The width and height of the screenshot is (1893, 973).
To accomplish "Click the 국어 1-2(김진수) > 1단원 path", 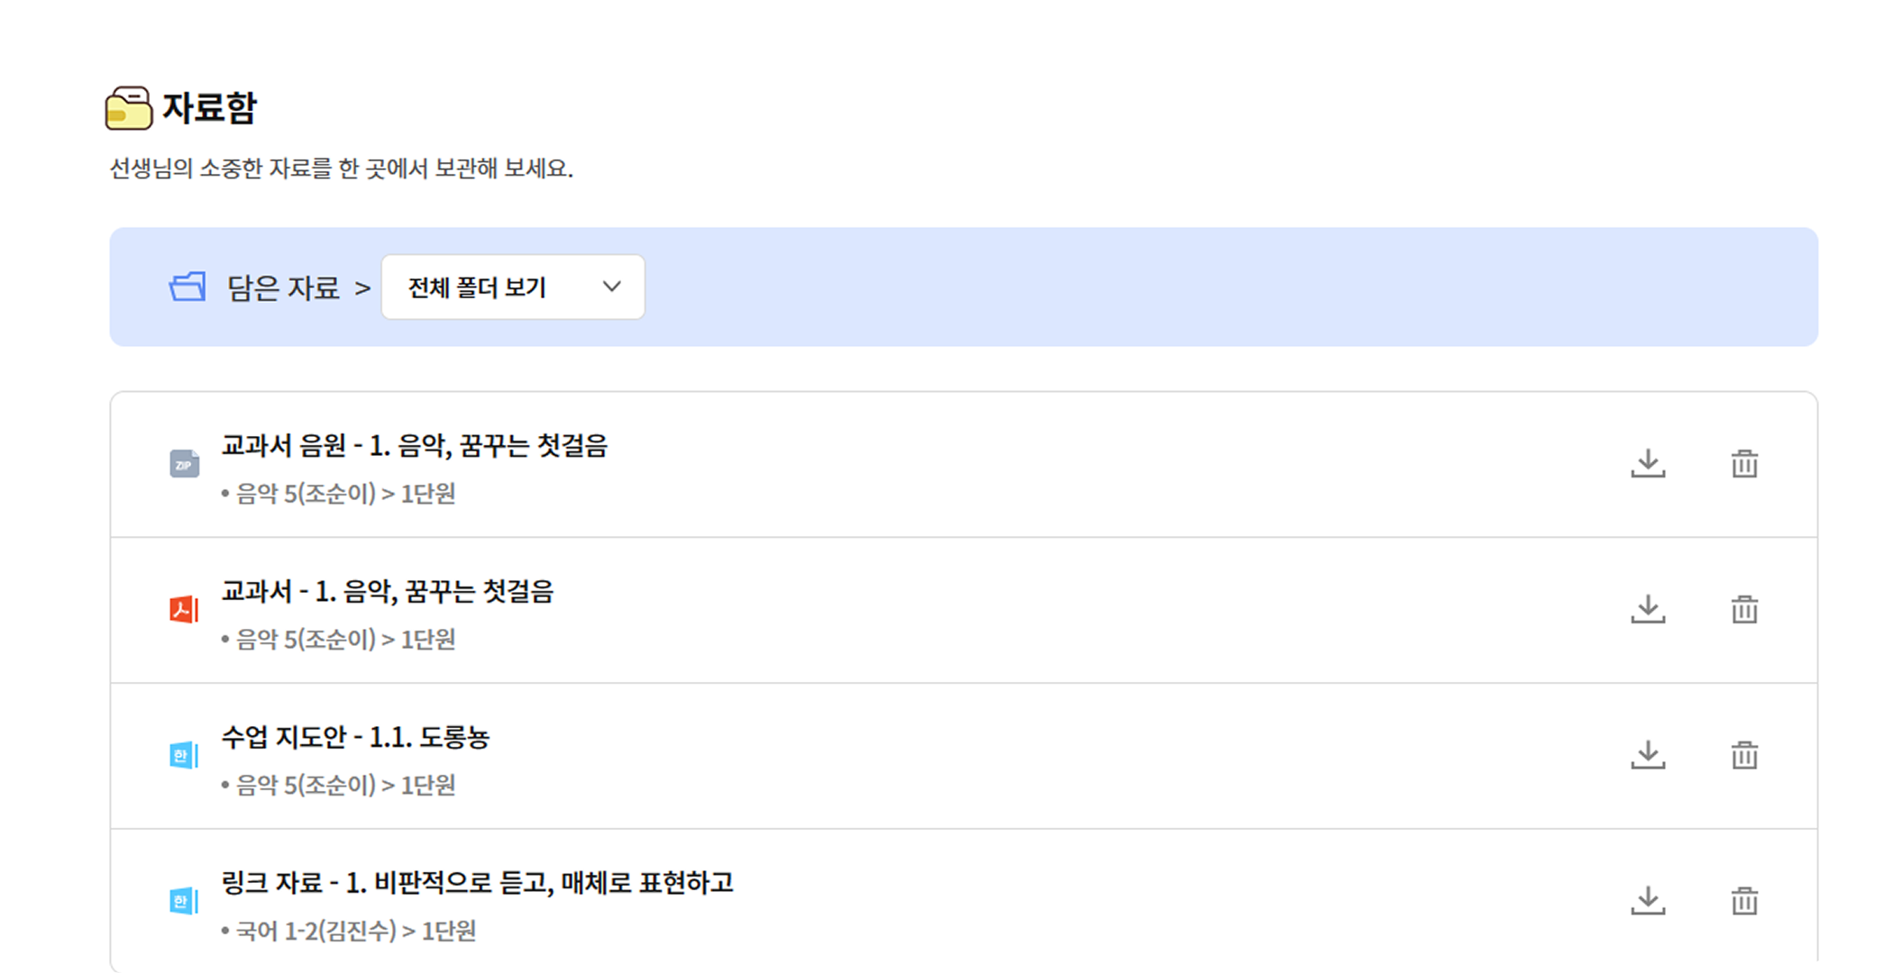I will coord(356,931).
